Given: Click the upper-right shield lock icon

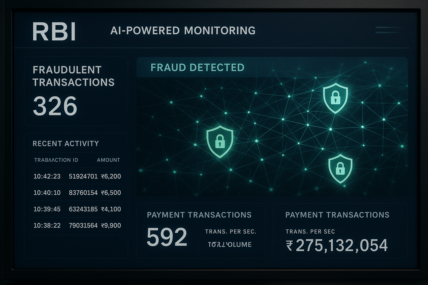Looking at the screenshot, I should pos(335,97).
